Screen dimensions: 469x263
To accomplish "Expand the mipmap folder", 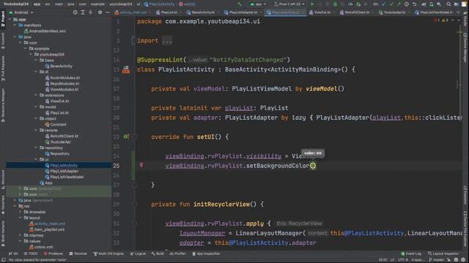I will (21, 235).
